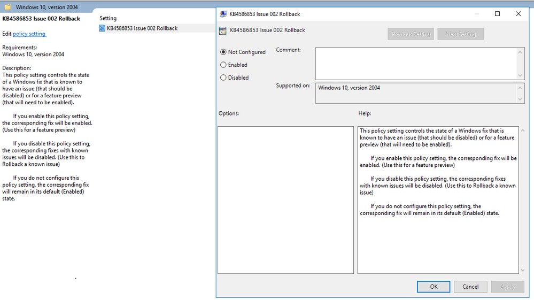Click the policy icon beside the dialog heading

tap(223, 30)
